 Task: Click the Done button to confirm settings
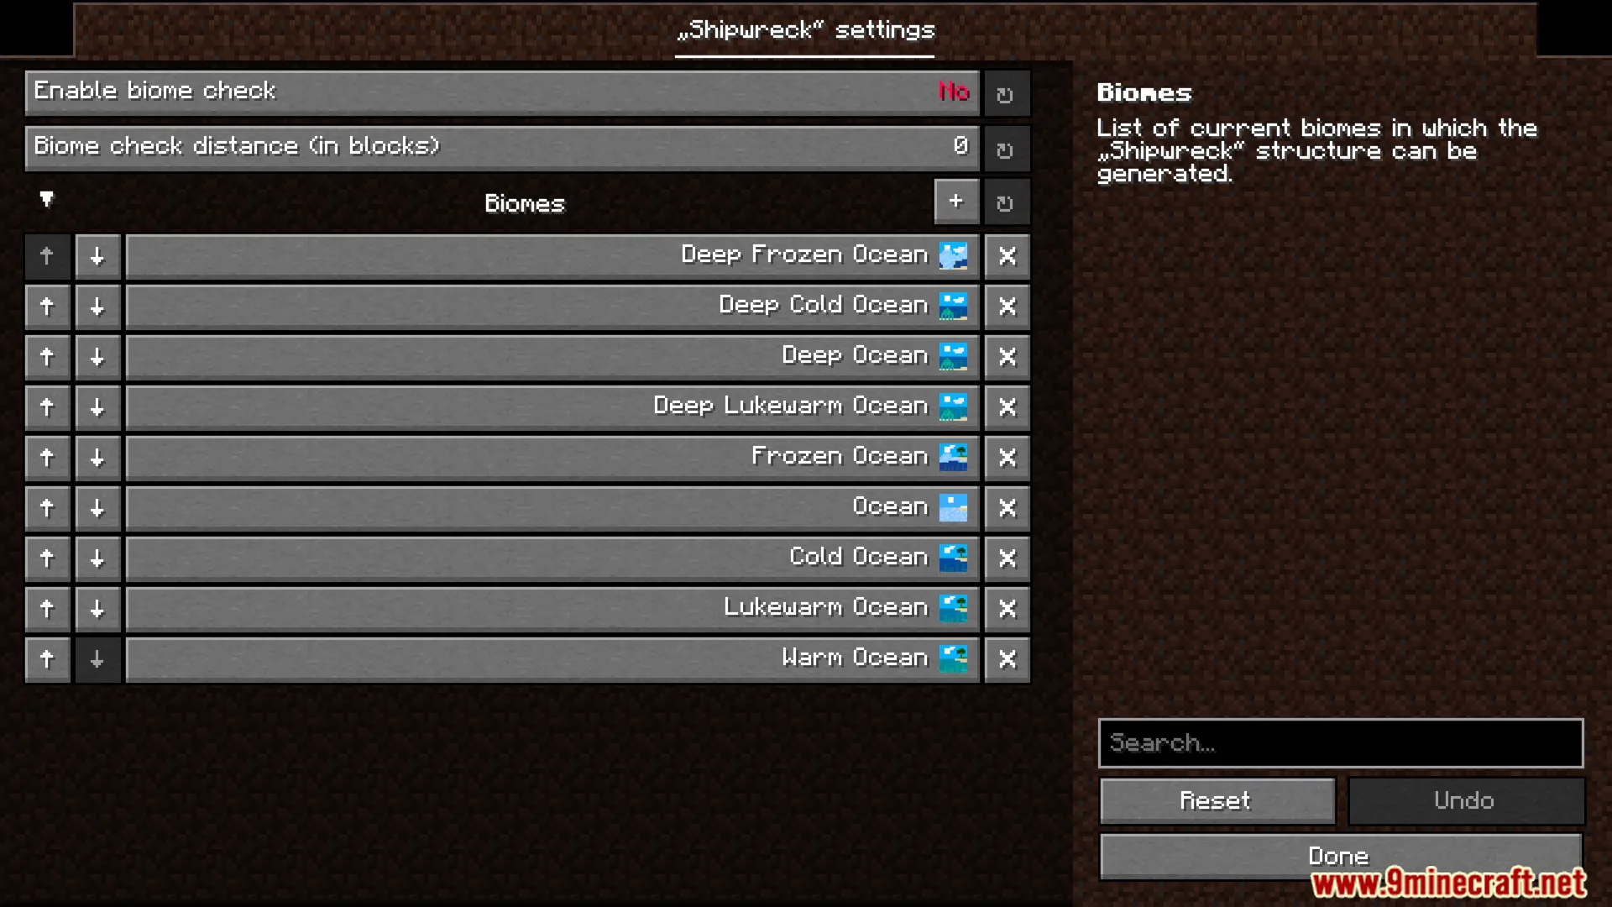[1341, 855]
